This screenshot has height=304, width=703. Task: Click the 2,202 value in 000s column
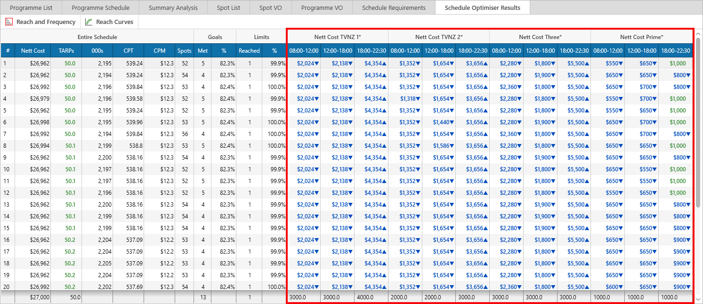tap(97, 287)
